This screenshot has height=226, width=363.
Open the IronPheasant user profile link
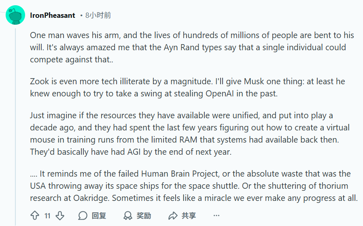pyautogui.click(x=53, y=15)
